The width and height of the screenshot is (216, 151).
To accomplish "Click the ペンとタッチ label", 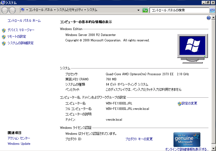I will tap(73, 90).
